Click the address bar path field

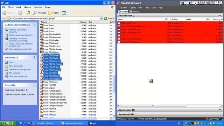pos(54,19)
